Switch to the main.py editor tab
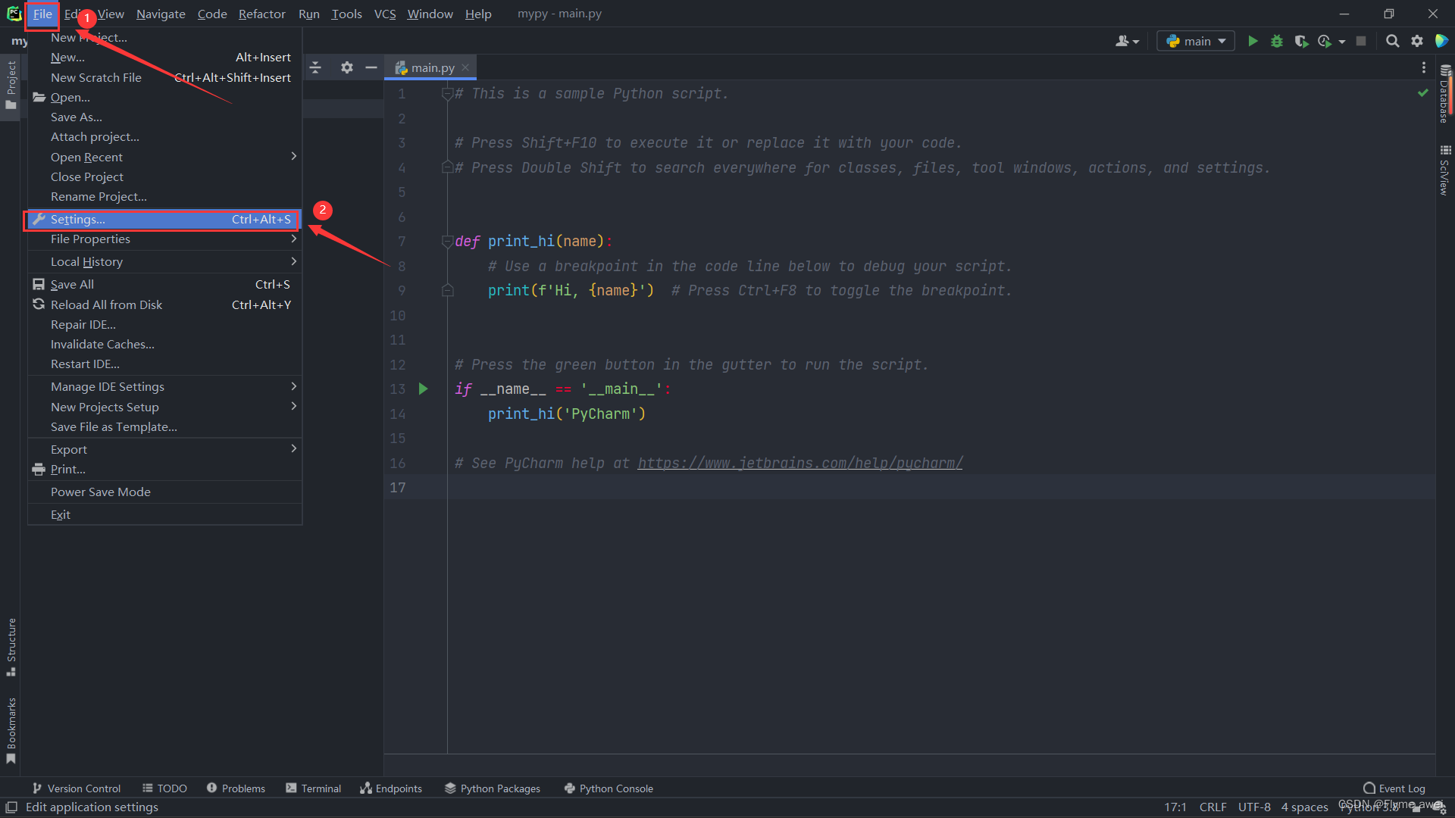Viewport: 1455px width, 818px height. 432,67
